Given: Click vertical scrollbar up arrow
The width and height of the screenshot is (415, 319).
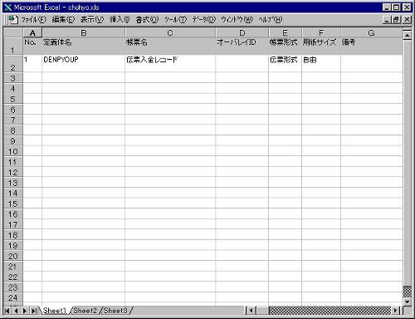Looking at the screenshot, I should pos(407,35).
